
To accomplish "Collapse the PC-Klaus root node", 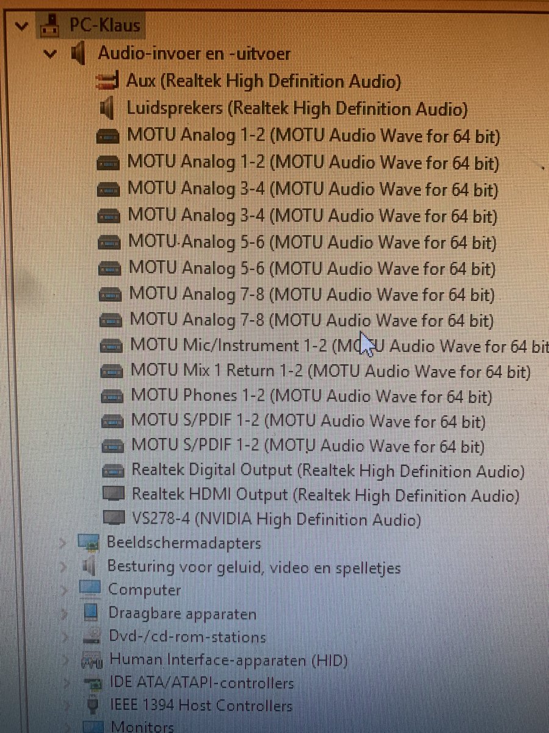I will click(x=23, y=26).
